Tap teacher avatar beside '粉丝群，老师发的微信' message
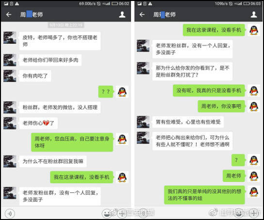 (x=10, y=108)
